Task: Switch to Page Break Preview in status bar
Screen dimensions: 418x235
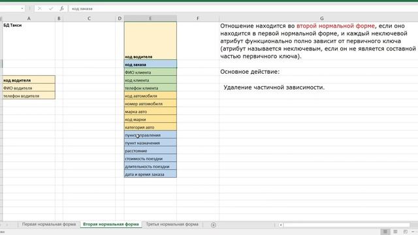Action: 406,232
